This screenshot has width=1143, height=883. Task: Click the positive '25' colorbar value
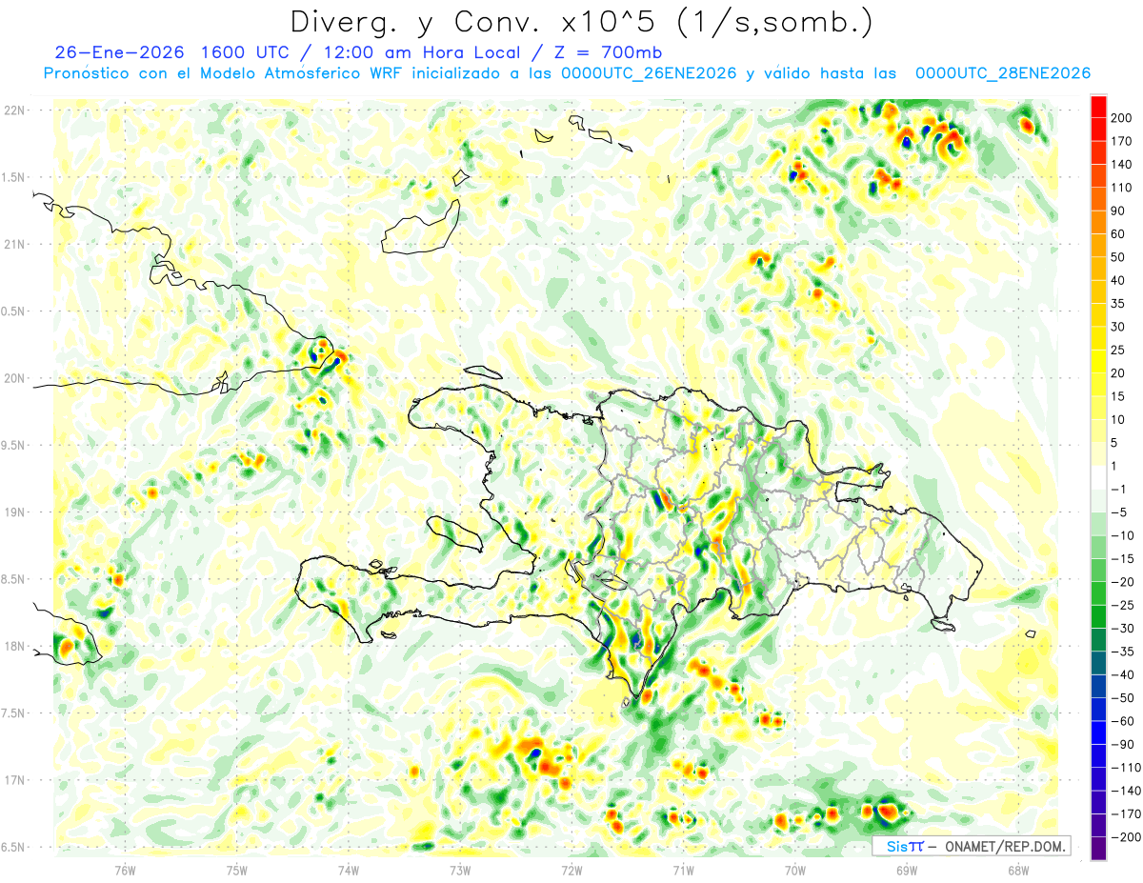[1119, 350]
